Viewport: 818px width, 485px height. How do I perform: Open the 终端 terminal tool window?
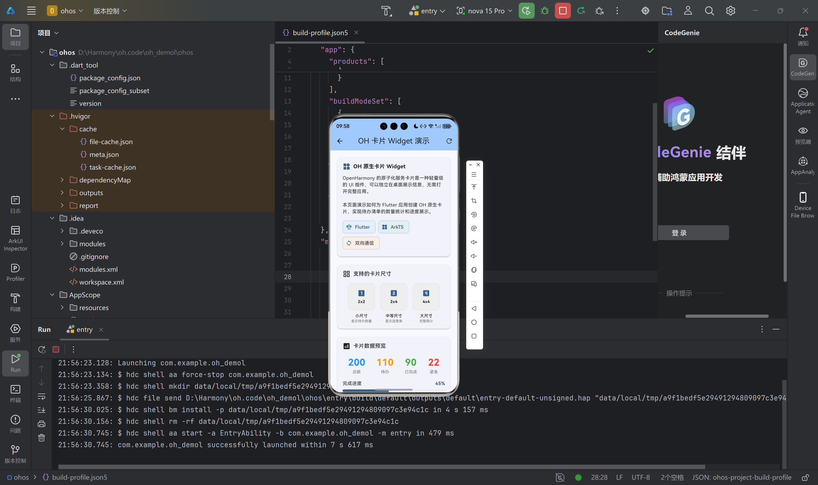point(15,393)
